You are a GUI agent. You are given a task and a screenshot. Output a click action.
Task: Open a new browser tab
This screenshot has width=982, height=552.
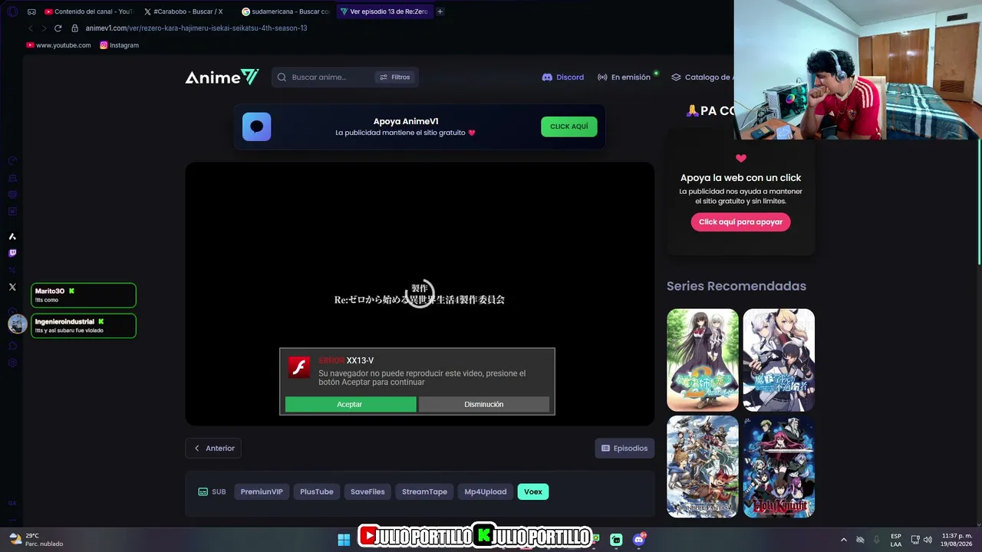(x=440, y=11)
